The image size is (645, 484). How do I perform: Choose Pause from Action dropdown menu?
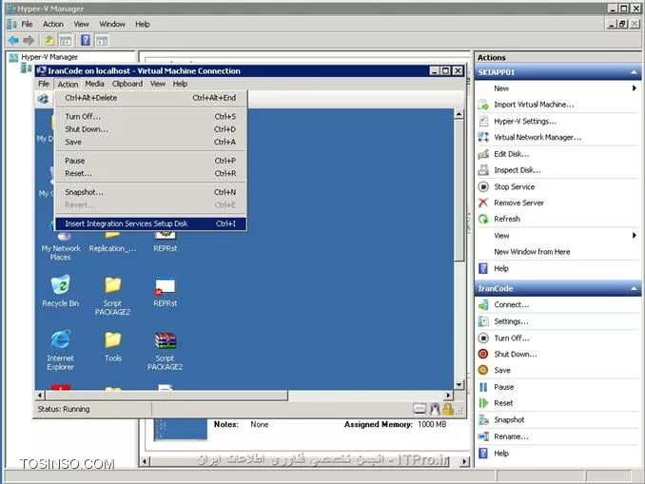[151, 161]
